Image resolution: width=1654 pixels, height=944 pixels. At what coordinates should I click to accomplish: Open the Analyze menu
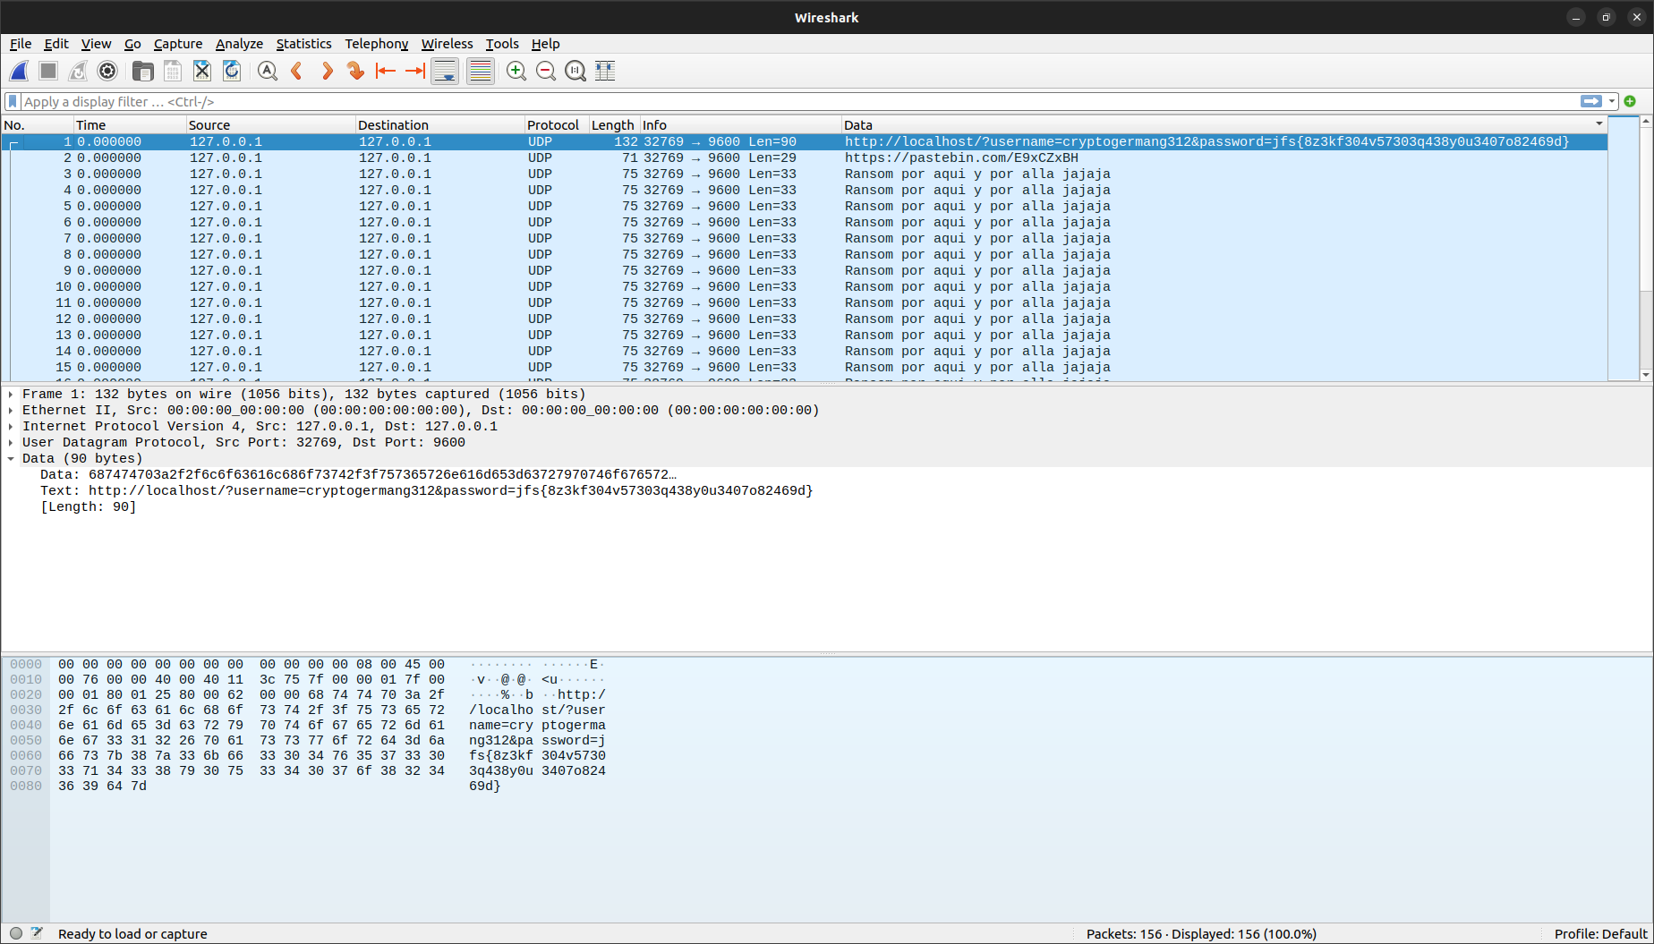(239, 44)
